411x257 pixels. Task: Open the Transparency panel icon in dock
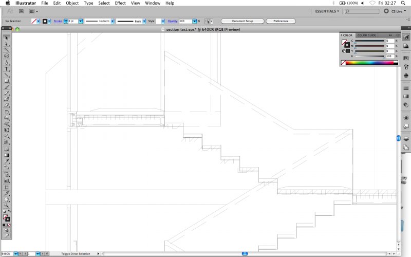406,105
